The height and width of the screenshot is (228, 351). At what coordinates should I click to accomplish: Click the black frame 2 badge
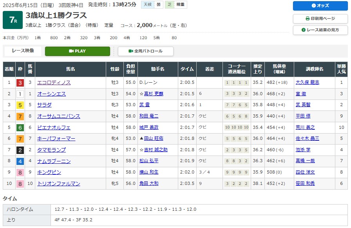20,150
